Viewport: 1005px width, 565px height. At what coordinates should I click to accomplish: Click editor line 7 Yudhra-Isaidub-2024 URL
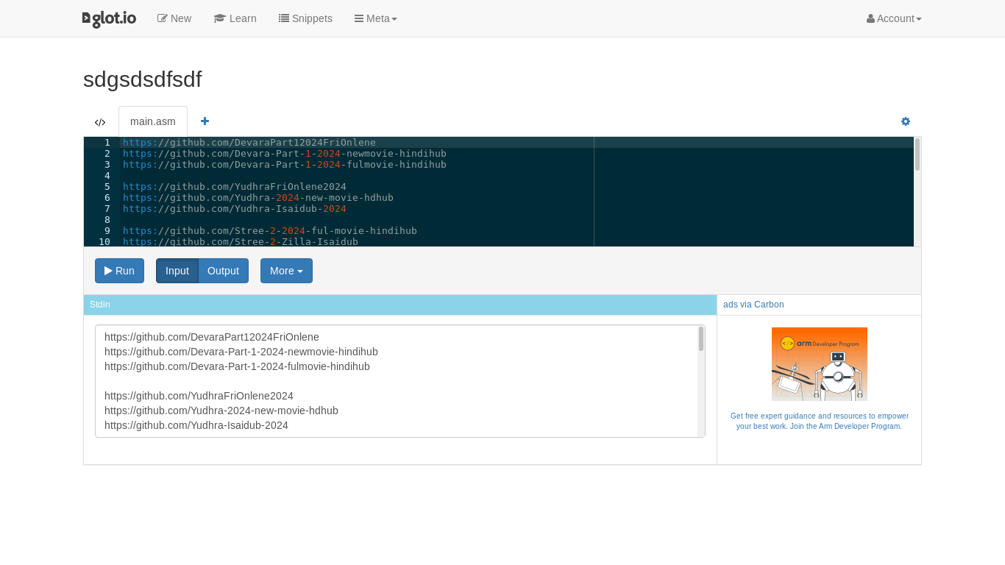pyautogui.click(x=235, y=209)
